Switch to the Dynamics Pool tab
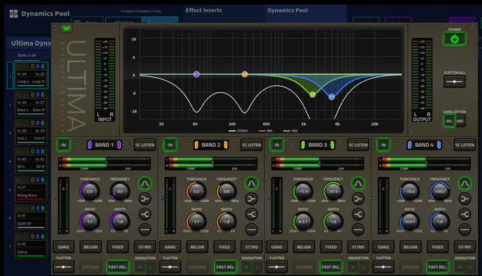Viewport: 482px width, 276px height. coord(287,10)
